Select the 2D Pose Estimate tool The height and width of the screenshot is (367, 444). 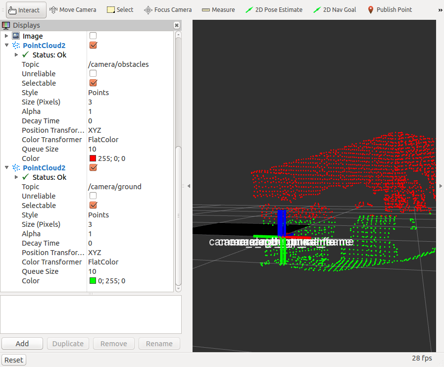click(x=274, y=10)
